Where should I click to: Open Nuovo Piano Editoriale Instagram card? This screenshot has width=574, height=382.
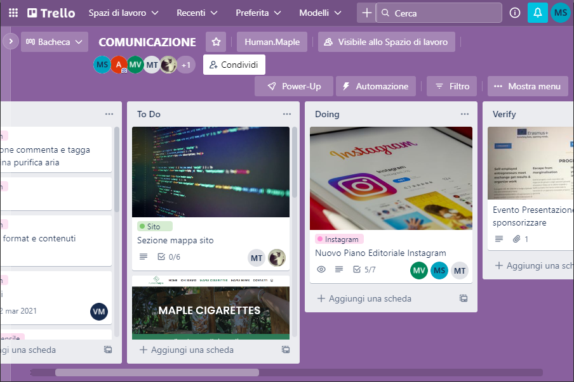coord(381,253)
